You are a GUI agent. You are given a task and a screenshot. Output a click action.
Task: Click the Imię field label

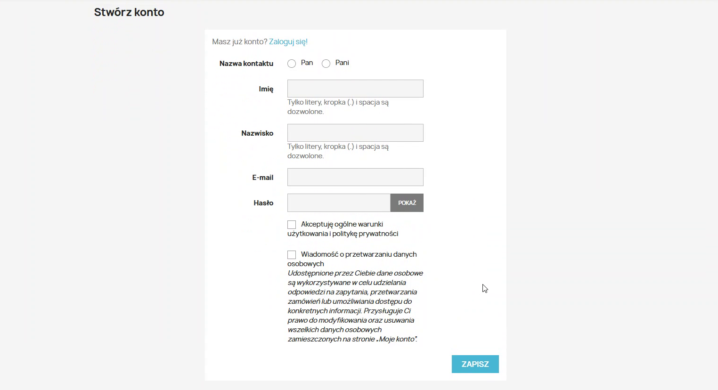pyautogui.click(x=266, y=89)
